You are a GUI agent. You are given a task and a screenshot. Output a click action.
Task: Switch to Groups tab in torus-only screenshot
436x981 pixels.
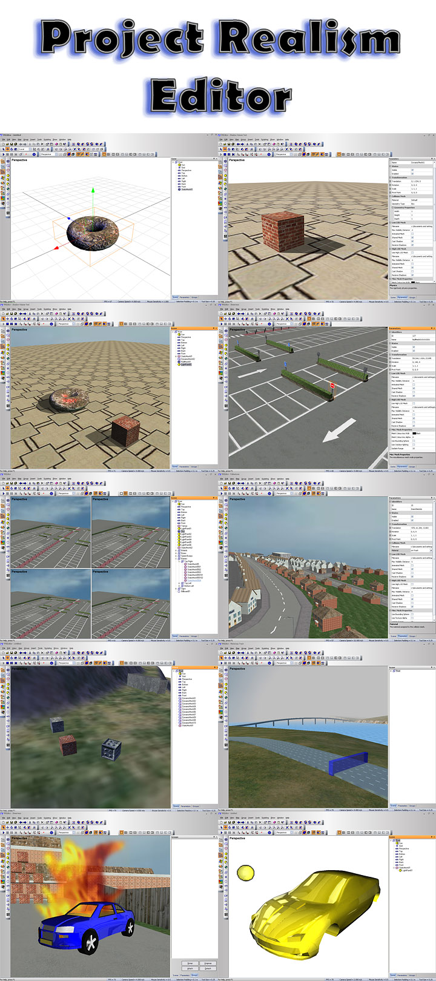click(x=194, y=297)
